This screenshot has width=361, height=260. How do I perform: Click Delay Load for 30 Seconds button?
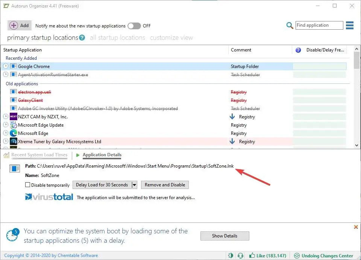(x=102, y=185)
